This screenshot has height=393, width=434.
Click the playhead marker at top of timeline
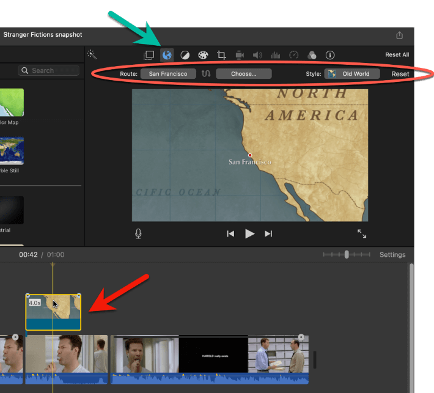(x=53, y=265)
